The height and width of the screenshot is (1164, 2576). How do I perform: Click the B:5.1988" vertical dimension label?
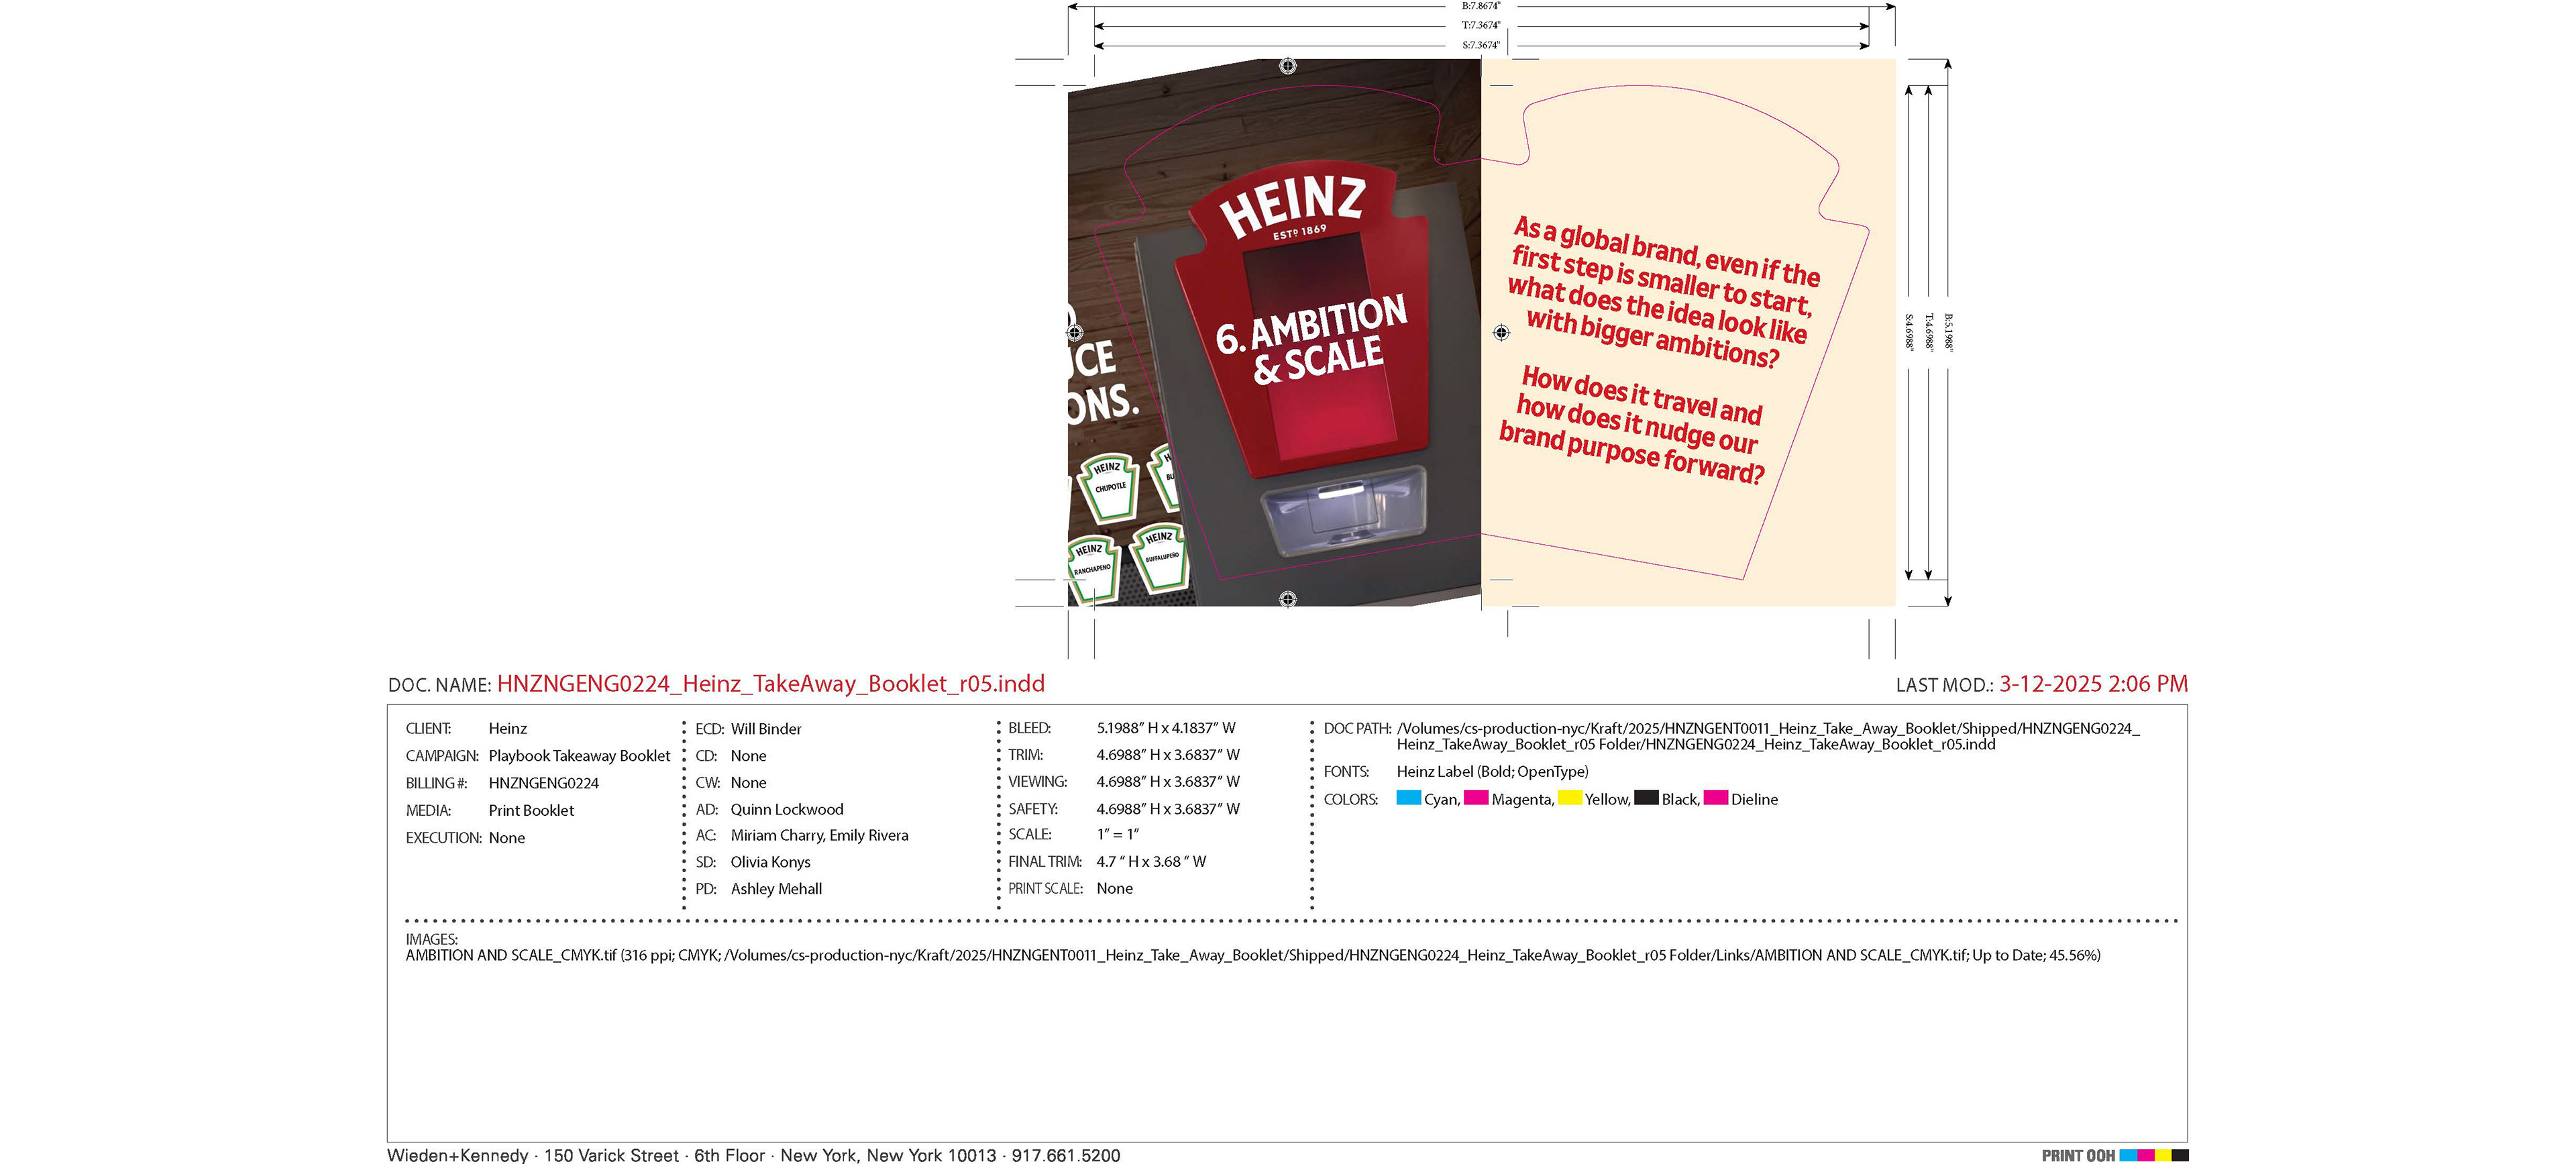pyautogui.click(x=1947, y=332)
